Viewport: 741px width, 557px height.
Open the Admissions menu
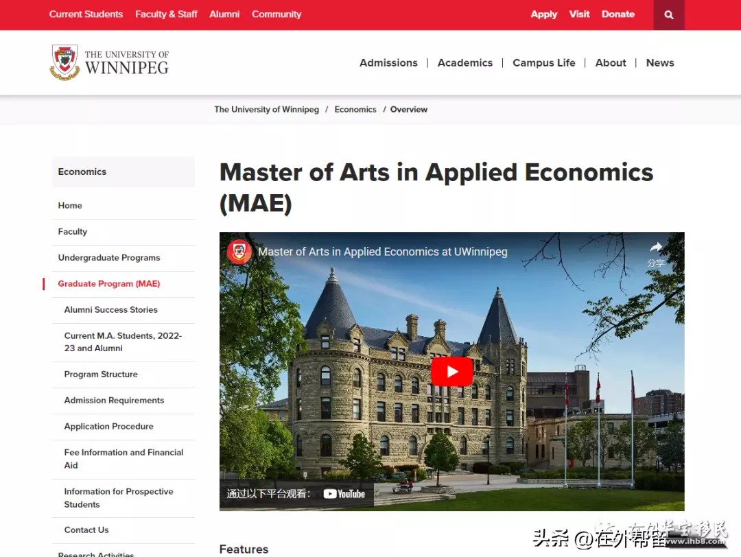(388, 63)
